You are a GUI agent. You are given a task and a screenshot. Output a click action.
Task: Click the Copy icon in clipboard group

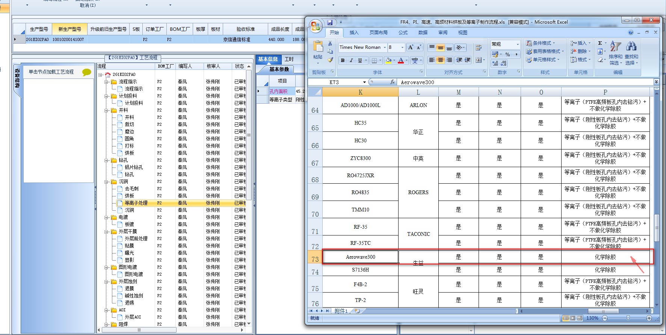click(x=330, y=51)
